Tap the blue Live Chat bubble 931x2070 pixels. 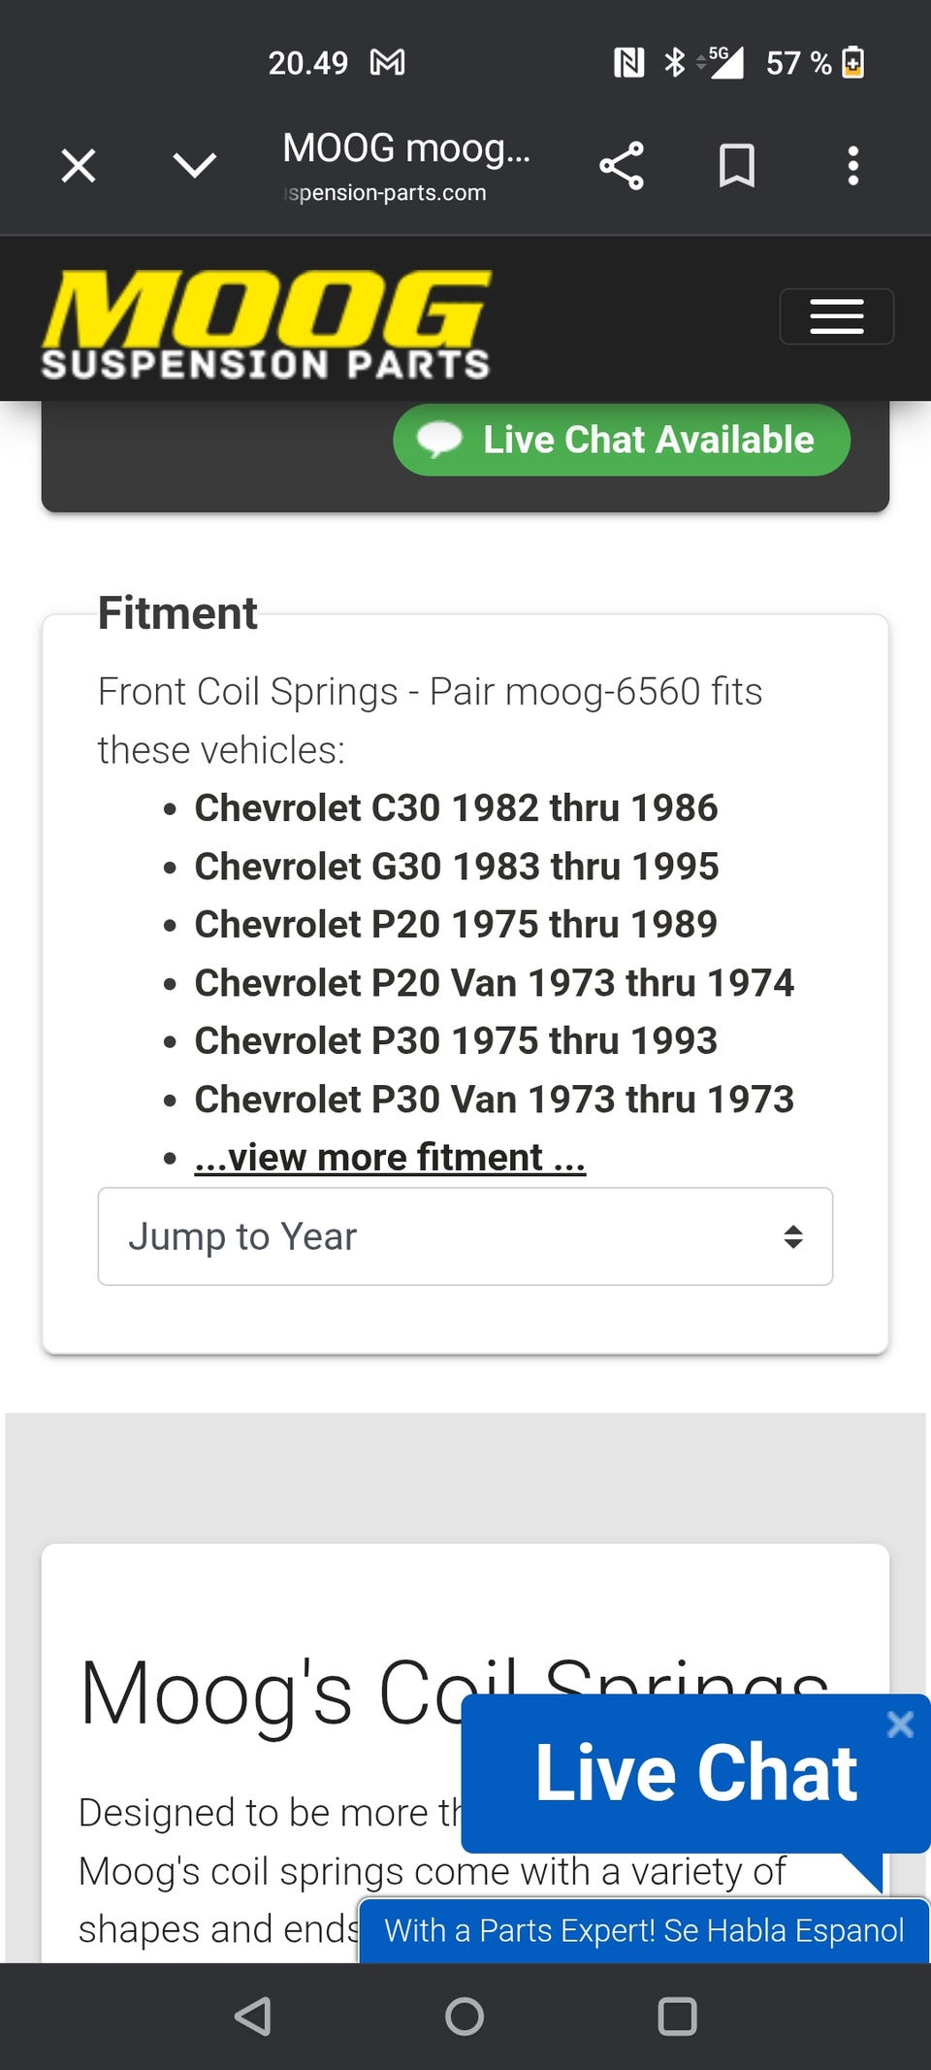694,1774
